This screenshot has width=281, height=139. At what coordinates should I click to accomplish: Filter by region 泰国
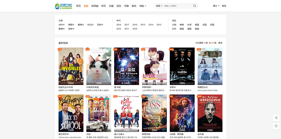[197, 29]
